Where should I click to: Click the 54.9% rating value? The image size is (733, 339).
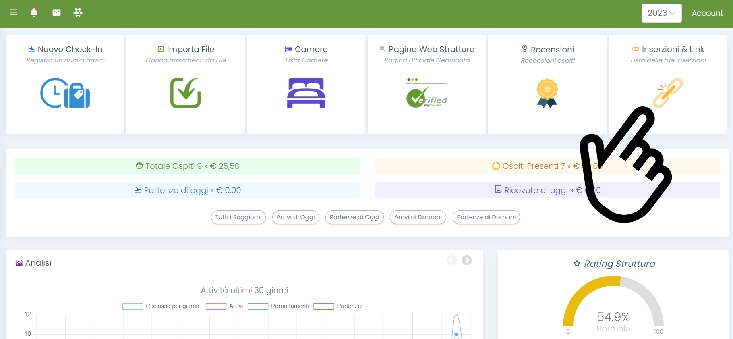click(613, 317)
